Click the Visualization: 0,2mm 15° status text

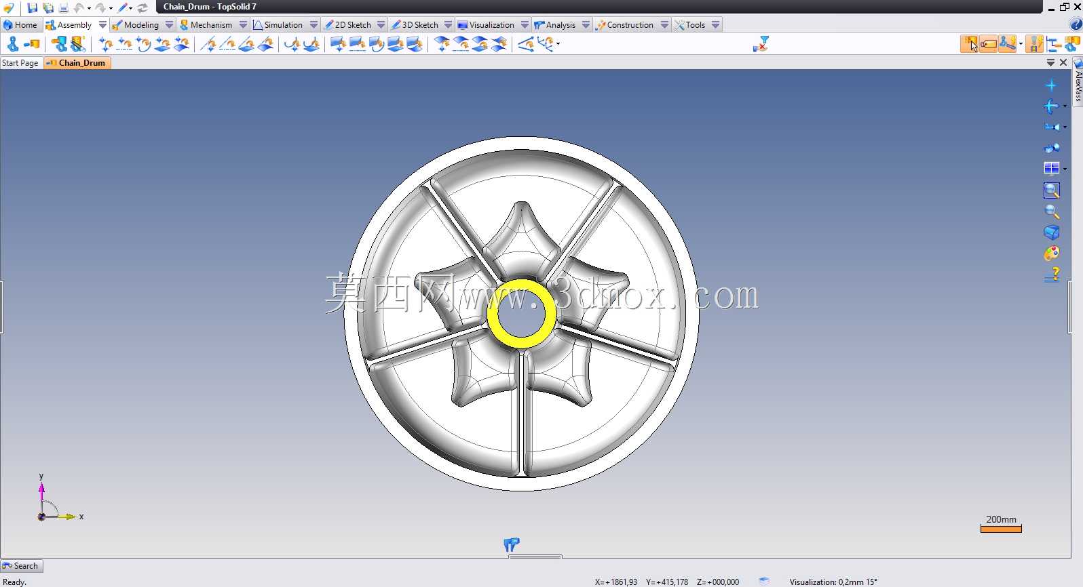point(833,582)
